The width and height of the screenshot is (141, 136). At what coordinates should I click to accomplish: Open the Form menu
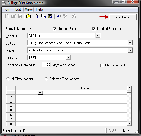click(x=8, y=9)
